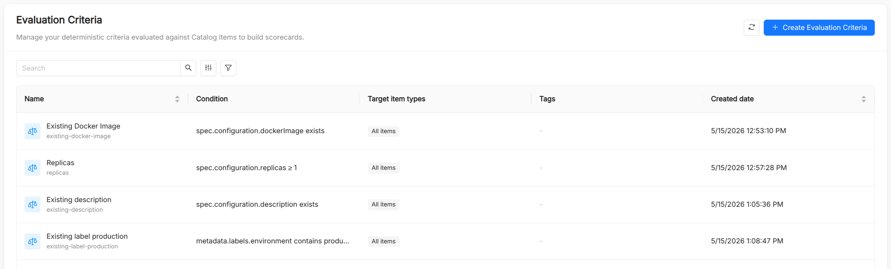Click All items tag in Replicas row
The width and height of the screenshot is (891, 269).
[383, 168]
